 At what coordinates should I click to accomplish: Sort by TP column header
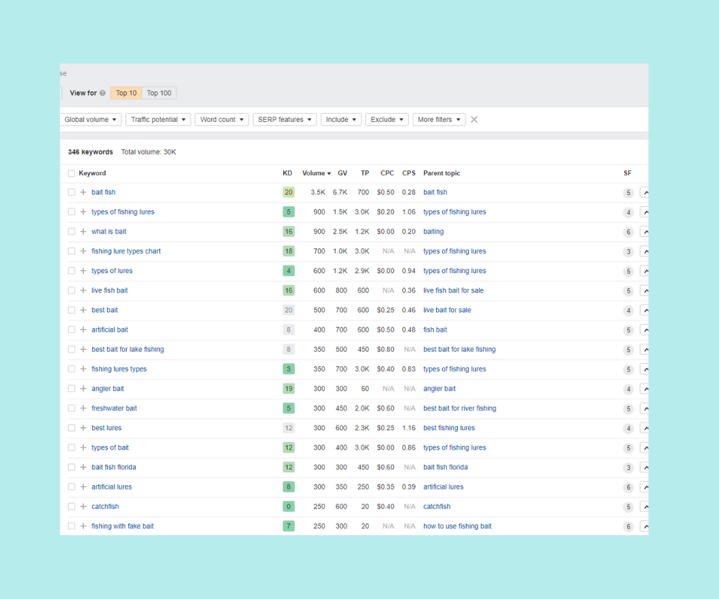click(365, 173)
